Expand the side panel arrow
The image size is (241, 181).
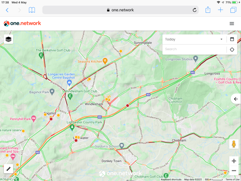(236, 99)
